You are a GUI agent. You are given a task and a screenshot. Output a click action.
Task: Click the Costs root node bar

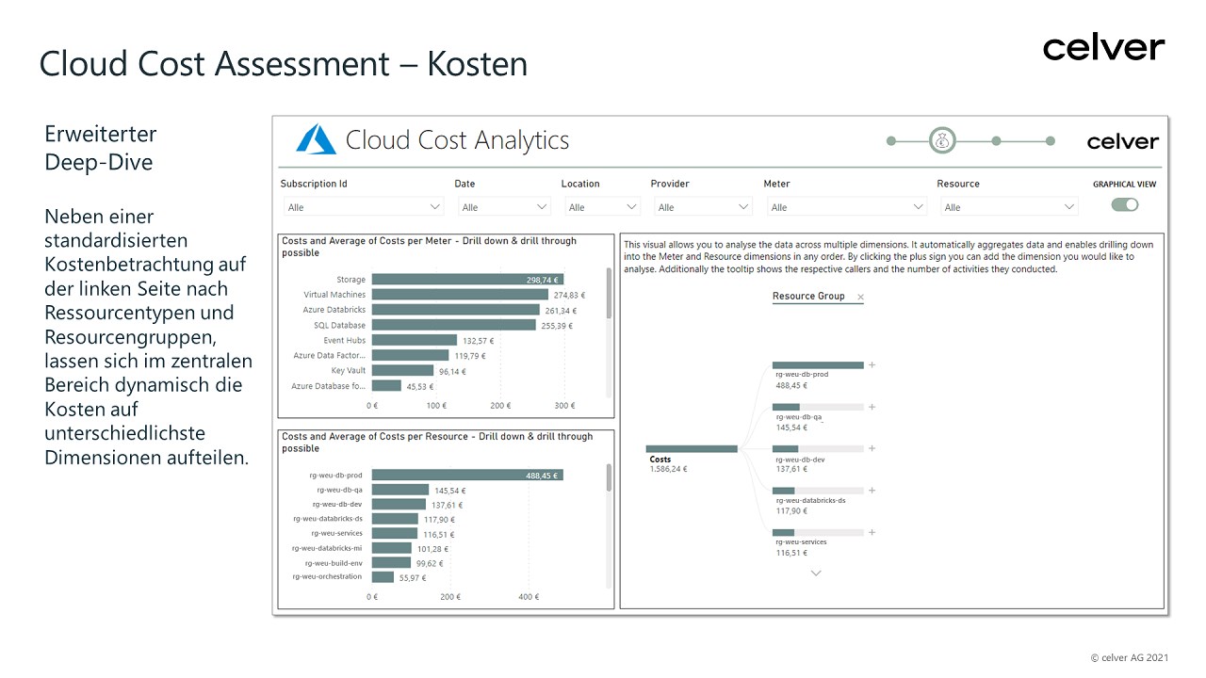pos(692,449)
